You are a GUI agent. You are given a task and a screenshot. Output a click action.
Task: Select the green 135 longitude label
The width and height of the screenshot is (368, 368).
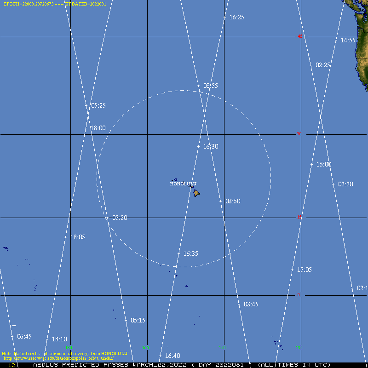click(299, 348)
